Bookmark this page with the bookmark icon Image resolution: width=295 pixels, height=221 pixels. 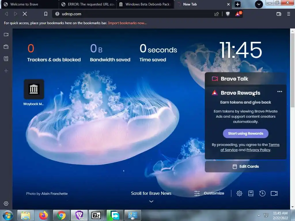(x=46, y=14)
